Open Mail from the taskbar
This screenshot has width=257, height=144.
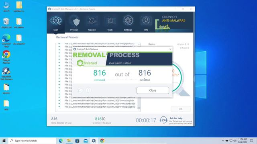pyautogui.click(x=86, y=140)
